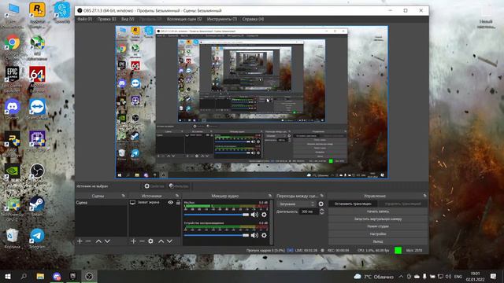Viewport: 504px width, 283px height.
Task: Move scene up in Scenes panel
Action: pyautogui.click(x=98, y=241)
